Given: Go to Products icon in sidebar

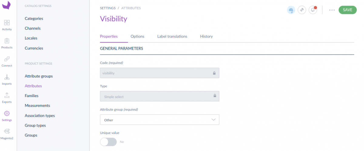Looking at the screenshot, I should coord(7,41).
